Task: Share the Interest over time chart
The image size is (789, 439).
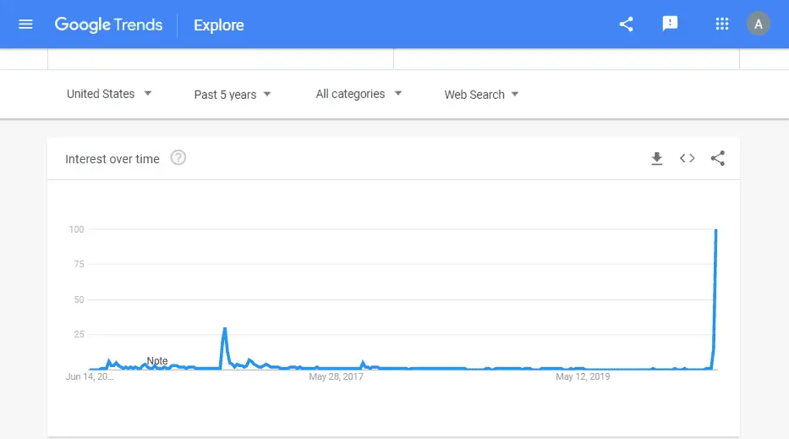Action: pos(717,158)
